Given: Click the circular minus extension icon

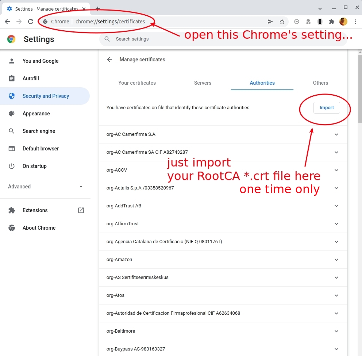Looking at the screenshot, I should [297, 22].
